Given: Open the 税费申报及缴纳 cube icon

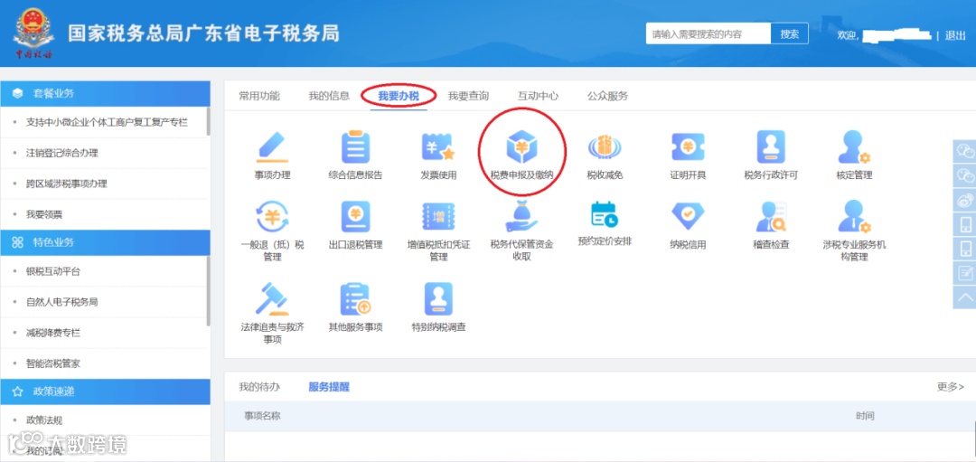Looking at the screenshot, I should (x=521, y=147).
